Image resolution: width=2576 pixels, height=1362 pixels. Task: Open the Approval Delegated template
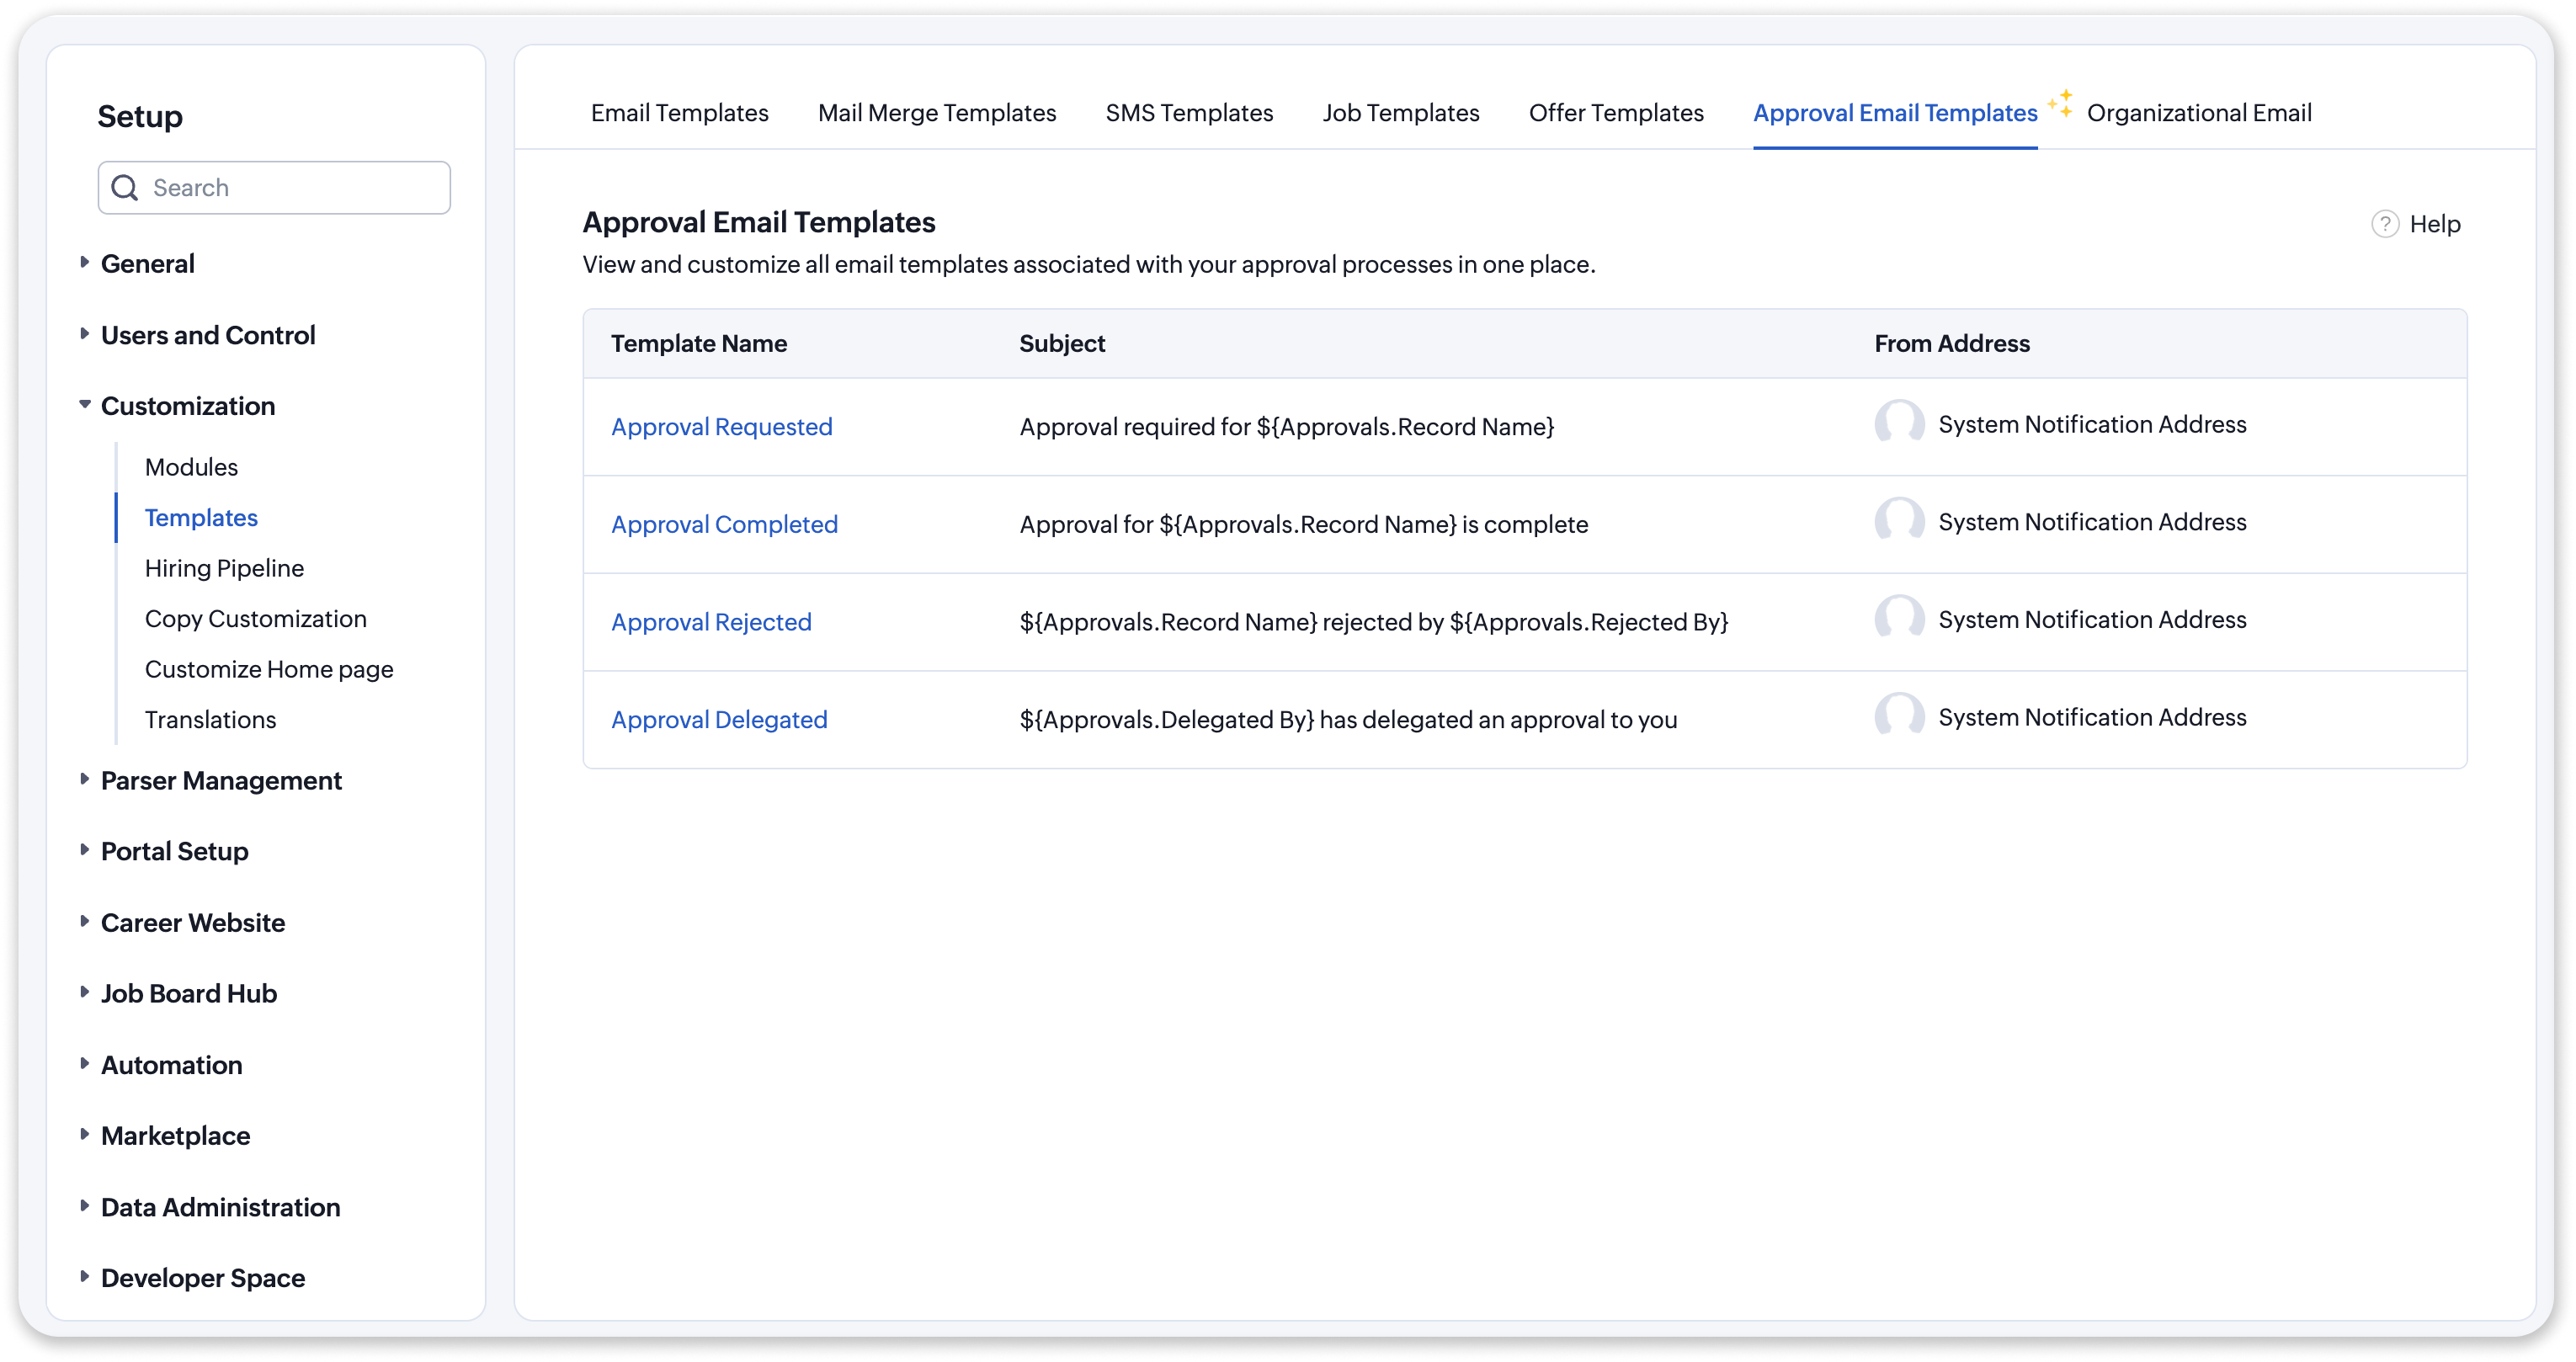pyautogui.click(x=718, y=720)
